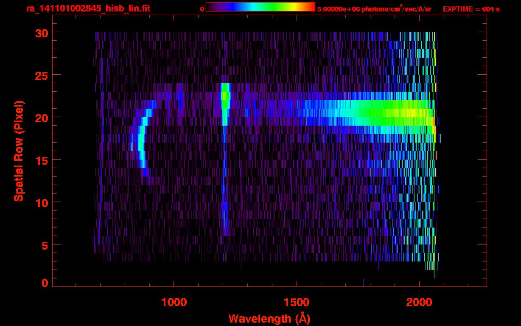This screenshot has width=521, height=326.
Task: Click the curved cyan arc feature near 850 Å
Action: 143,138
